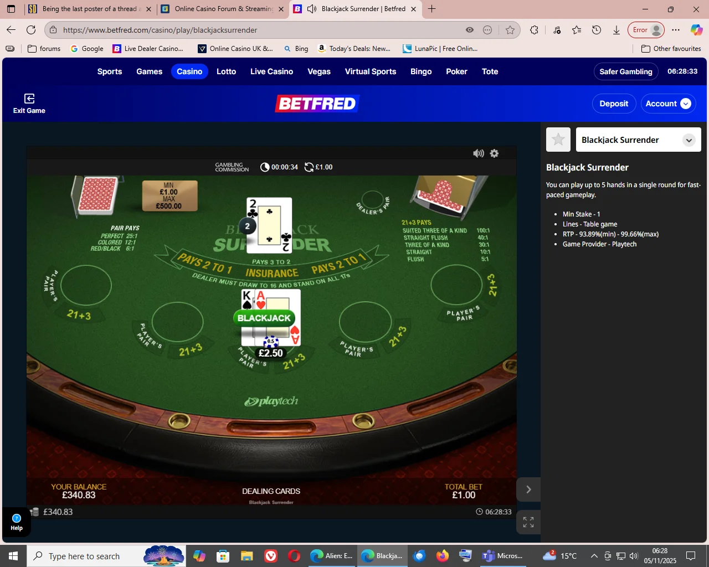
Task: Click the tab actions menu icon
Action: pos(11,9)
